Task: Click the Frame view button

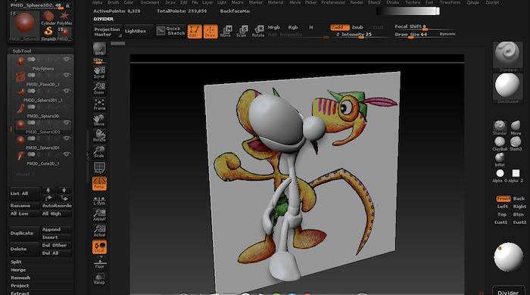Action: click(x=99, y=104)
